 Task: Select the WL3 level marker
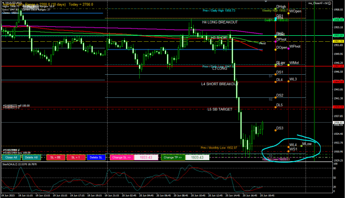[289, 81]
